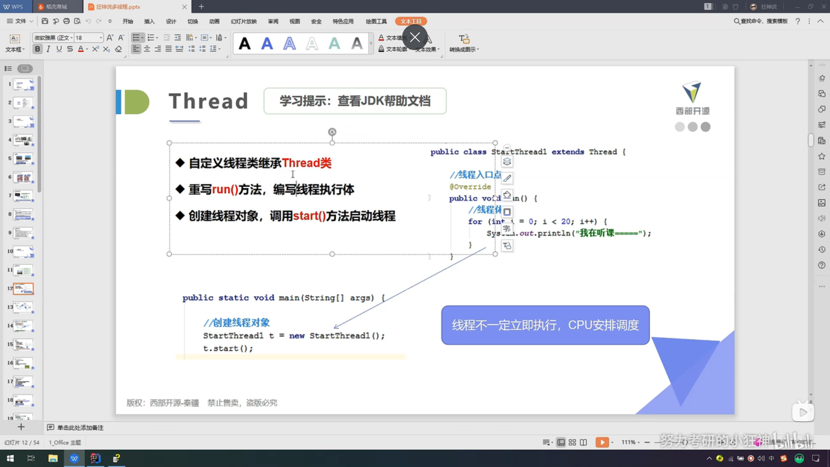This screenshot has height=467, width=830.
Task: Select slide 13 thumbnail
Action: [x=23, y=307]
